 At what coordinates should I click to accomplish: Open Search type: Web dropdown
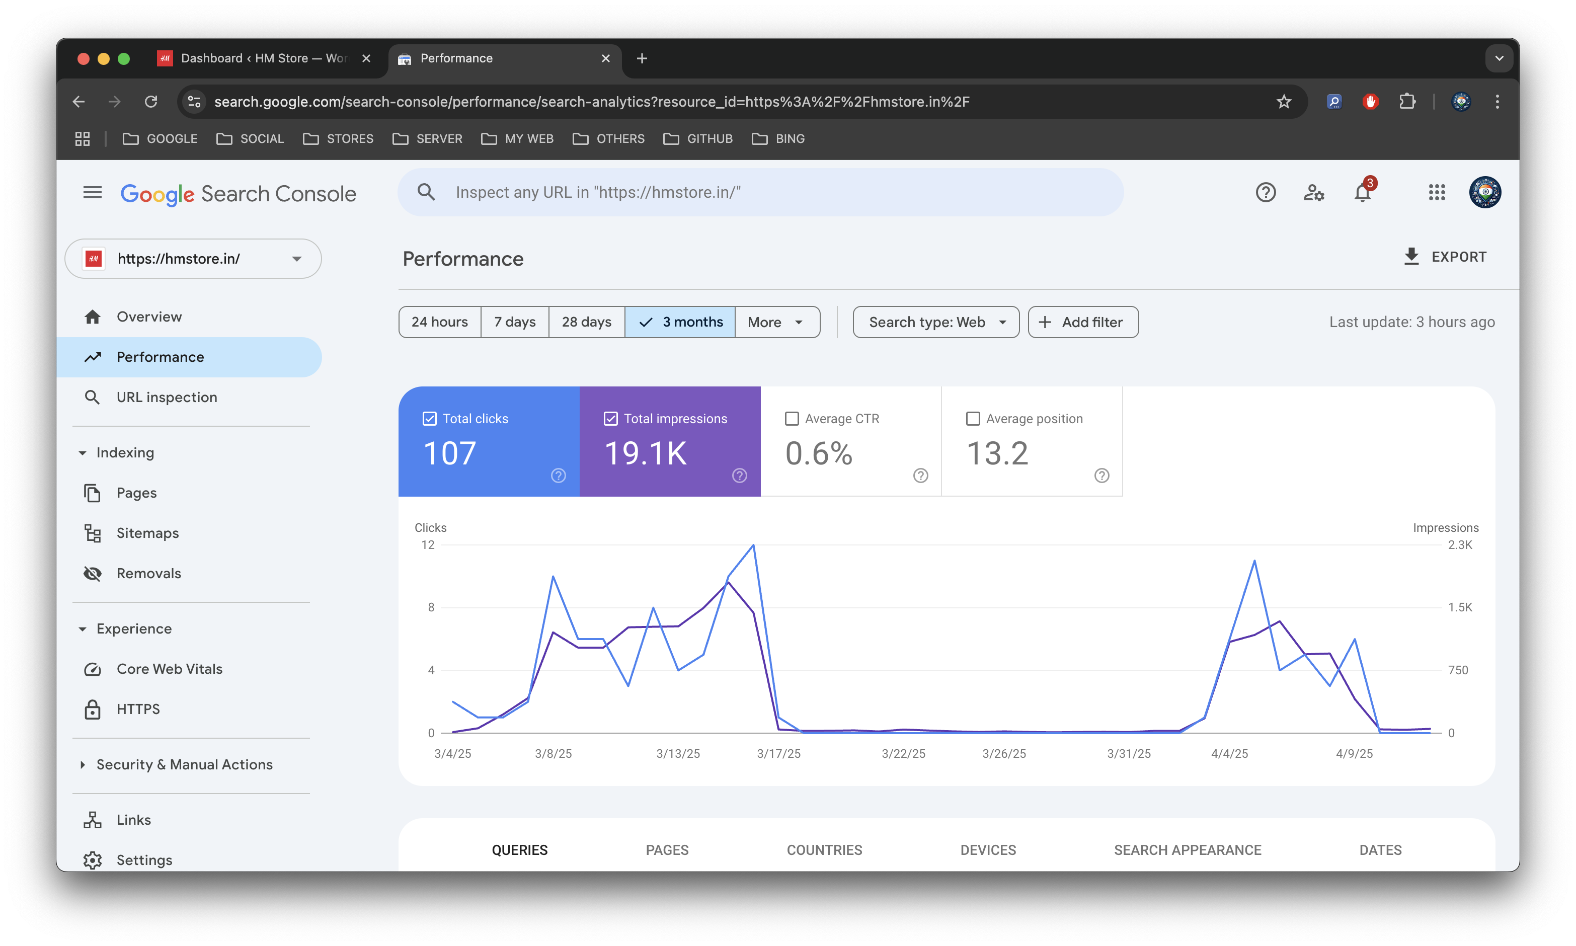[935, 323]
